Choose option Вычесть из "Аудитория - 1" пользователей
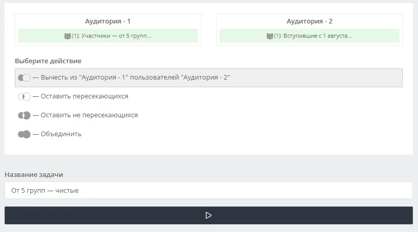 208,78
